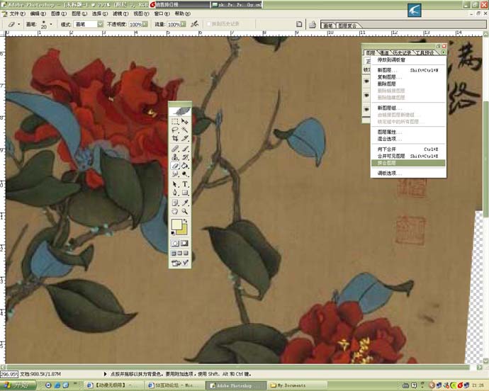
Task: Click the feather logo atop the toolbox
Action: (180, 111)
